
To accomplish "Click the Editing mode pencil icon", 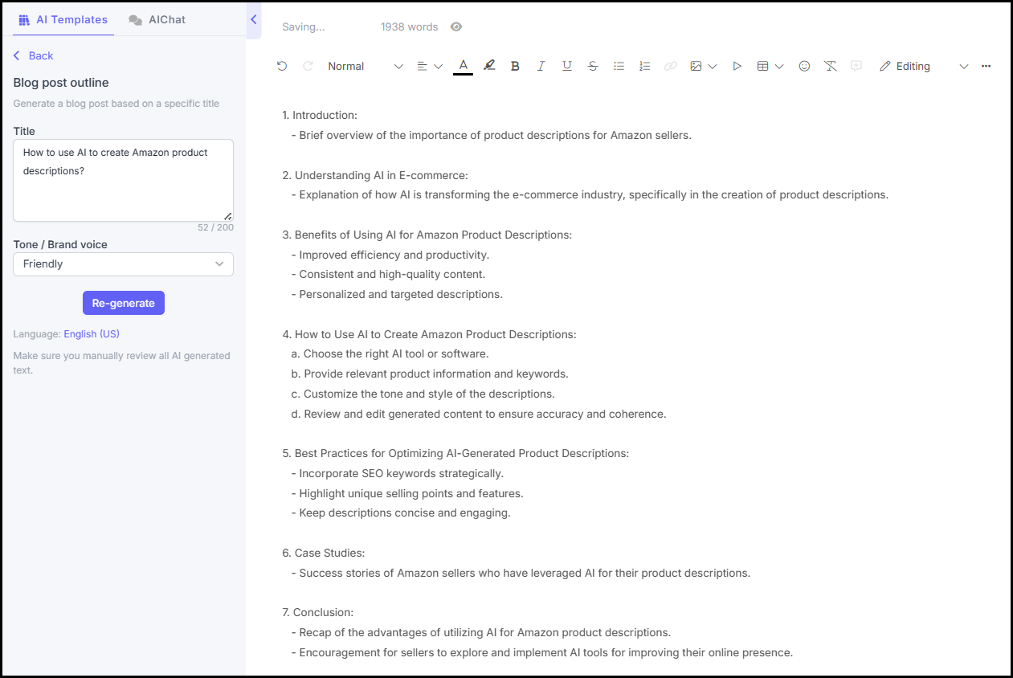I will click(x=885, y=66).
